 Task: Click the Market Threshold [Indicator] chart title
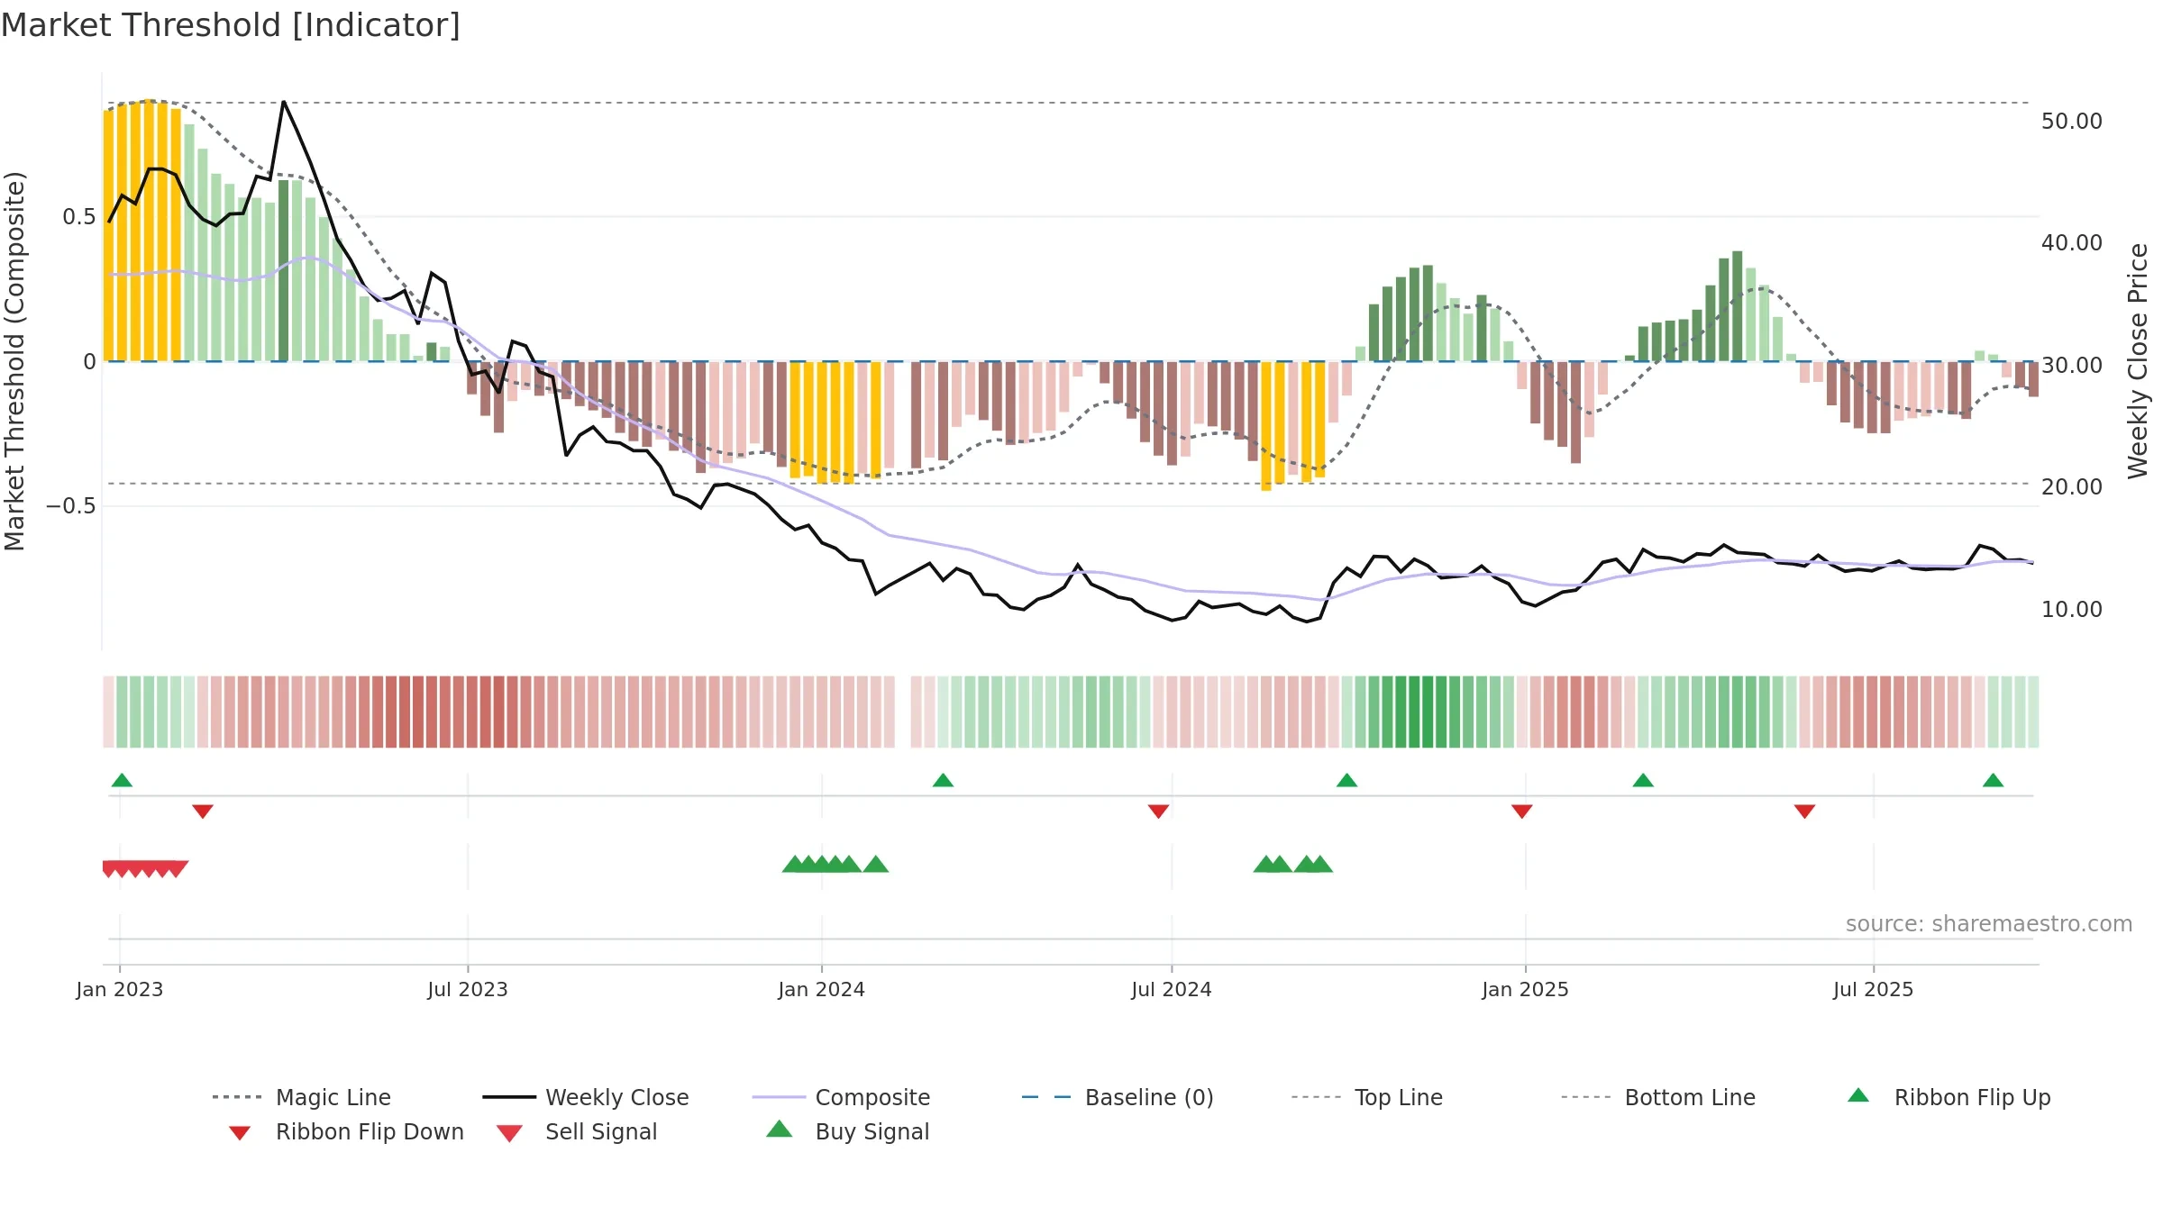tap(231, 25)
